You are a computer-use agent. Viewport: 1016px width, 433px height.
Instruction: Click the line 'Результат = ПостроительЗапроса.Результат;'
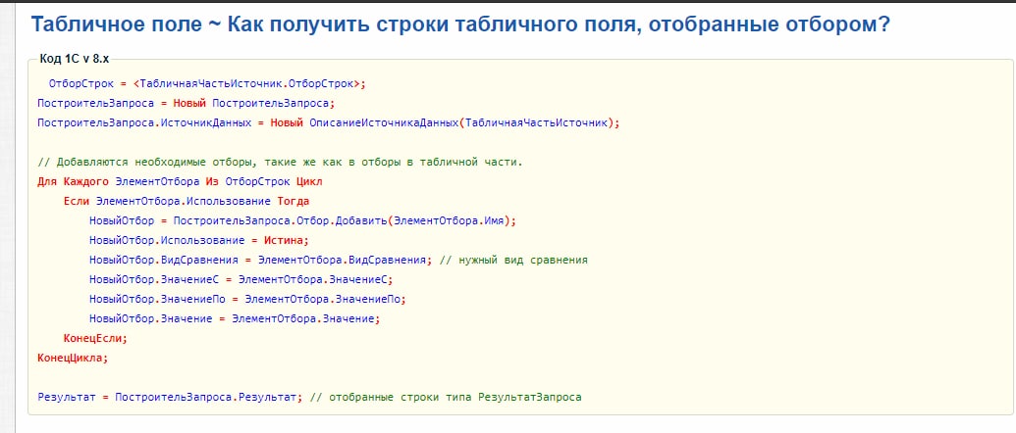(170, 397)
